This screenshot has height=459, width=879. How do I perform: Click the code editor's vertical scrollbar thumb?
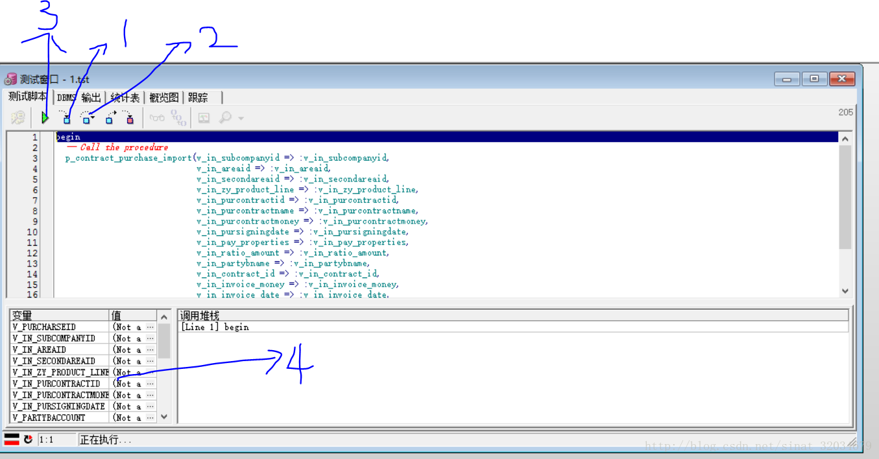click(845, 197)
